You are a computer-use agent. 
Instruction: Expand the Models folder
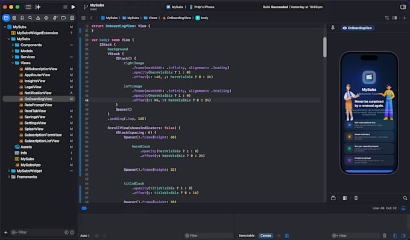point(13,51)
